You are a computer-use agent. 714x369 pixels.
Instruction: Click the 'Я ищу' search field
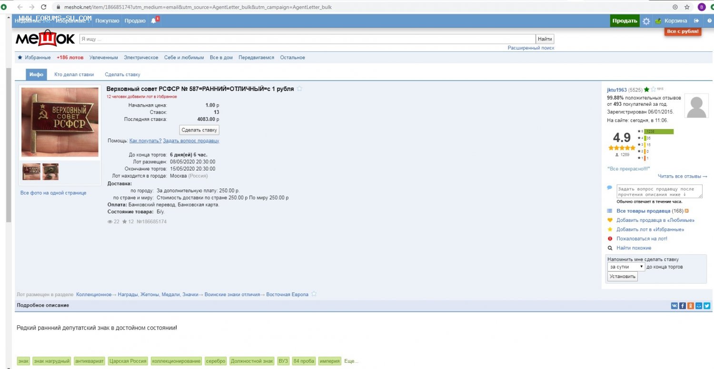tap(307, 39)
